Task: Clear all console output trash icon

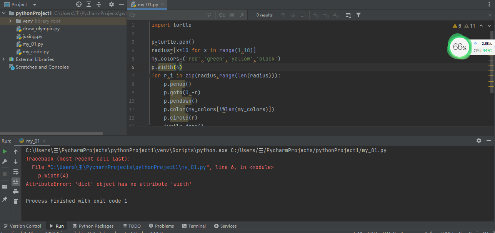Action: pyautogui.click(x=16, y=201)
